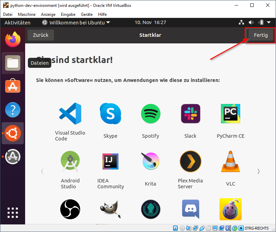This screenshot has height=232, width=276.
Task: Select the GIMP icon in bottom row
Action: click(110, 209)
